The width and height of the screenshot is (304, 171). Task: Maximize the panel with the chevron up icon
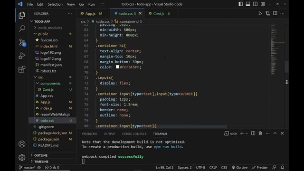pyautogui.click(x=275, y=133)
